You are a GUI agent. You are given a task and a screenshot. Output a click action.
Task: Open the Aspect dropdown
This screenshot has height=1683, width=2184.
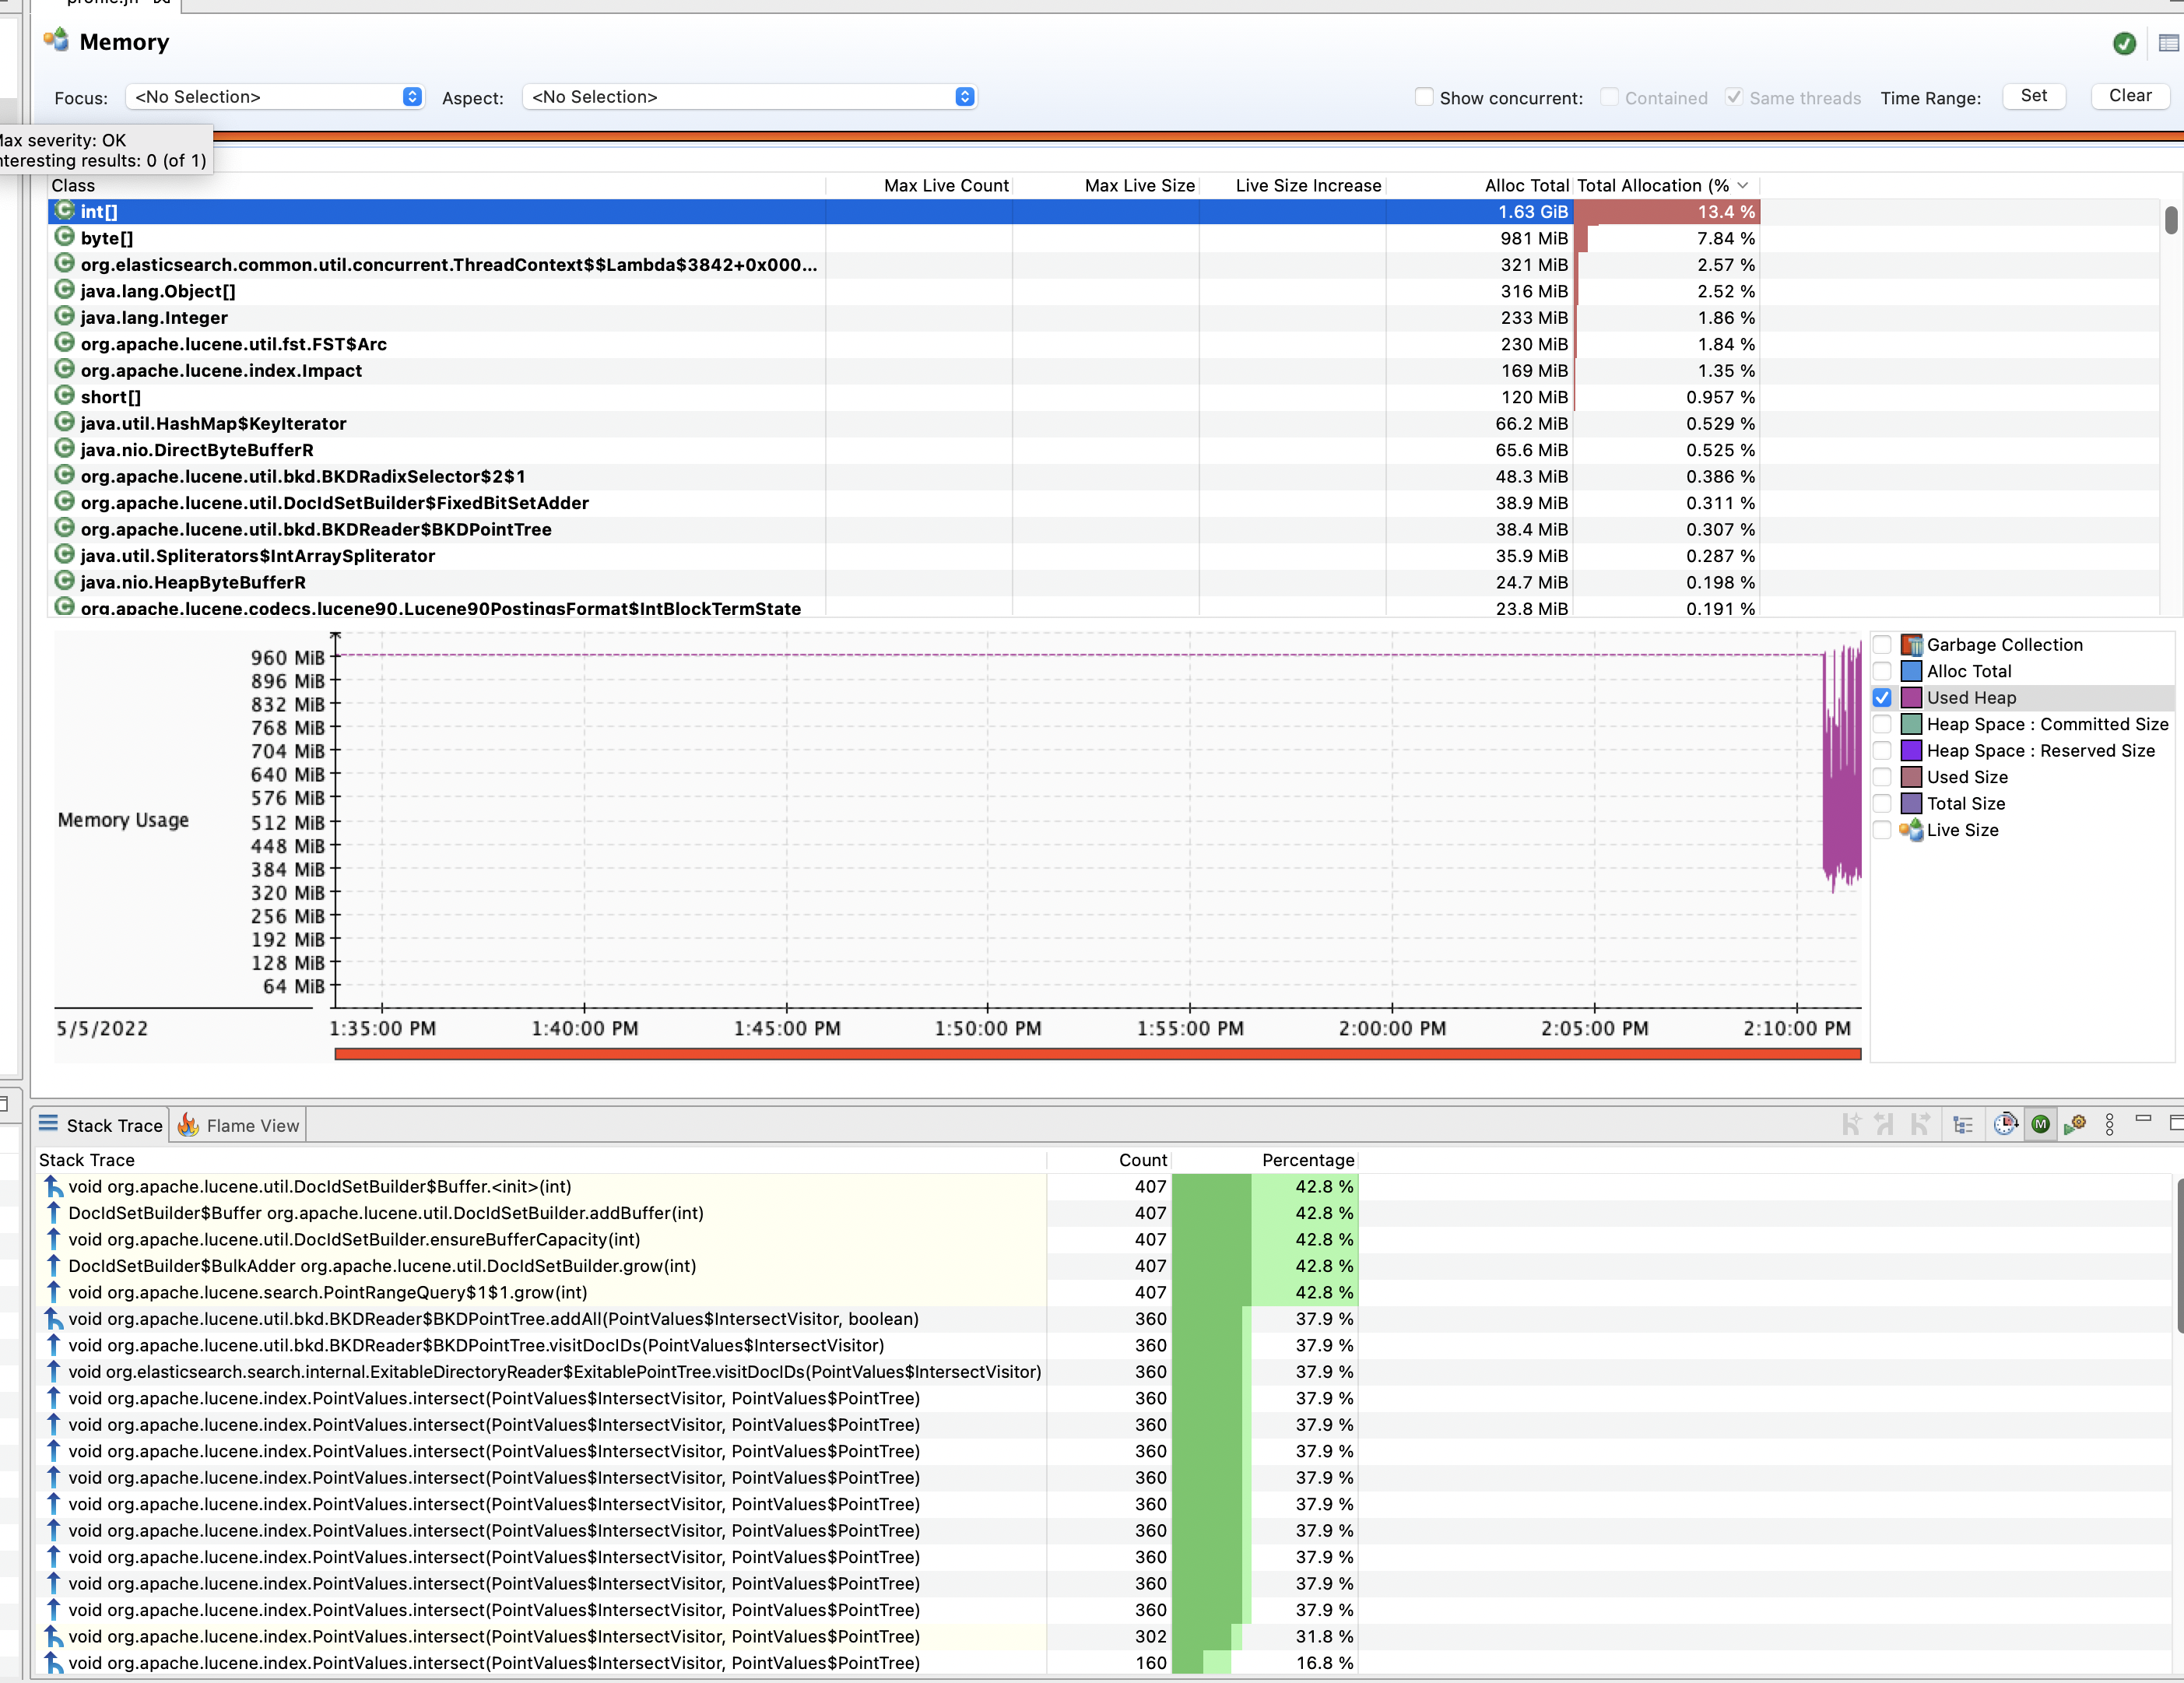pyautogui.click(x=749, y=97)
